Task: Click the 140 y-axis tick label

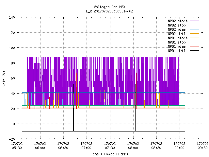Action: pyautogui.click(x=12, y=17)
